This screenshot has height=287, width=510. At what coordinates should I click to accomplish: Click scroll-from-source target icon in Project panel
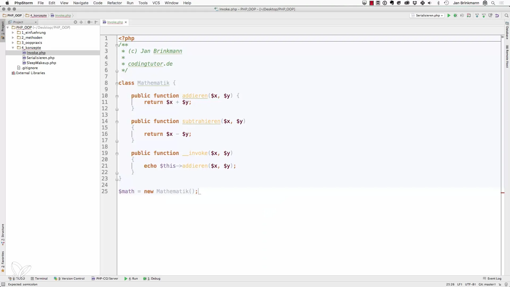(x=75, y=22)
